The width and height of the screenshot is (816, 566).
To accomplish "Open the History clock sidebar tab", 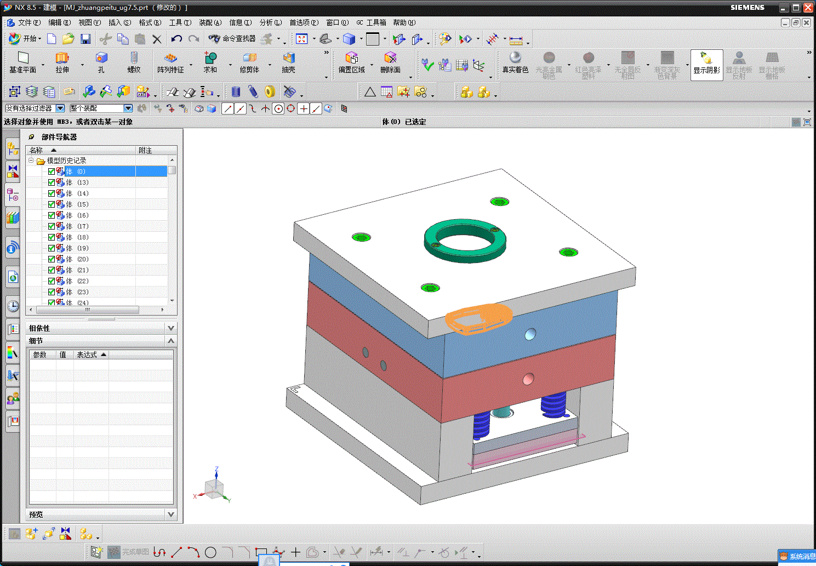I will point(13,306).
